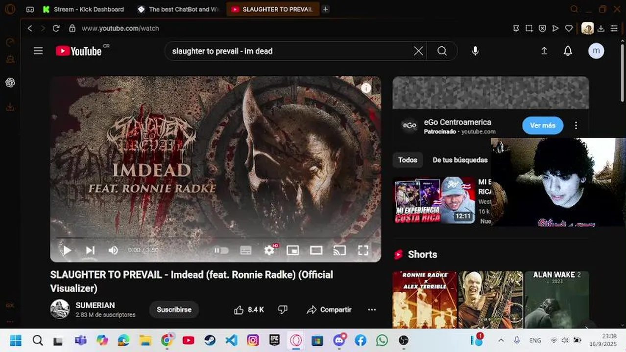Mute the video player volume
This screenshot has width=626, height=352.
click(x=113, y=250)
